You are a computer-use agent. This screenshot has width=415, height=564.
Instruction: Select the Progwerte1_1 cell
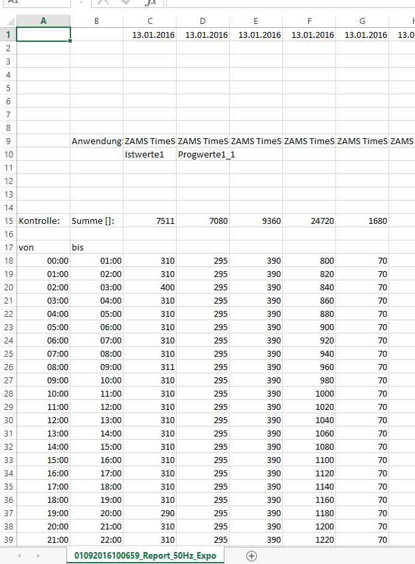pyautogui.click(x=203, y=155)
